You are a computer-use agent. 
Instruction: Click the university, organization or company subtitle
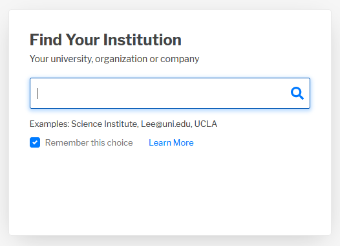coord(114,59)
